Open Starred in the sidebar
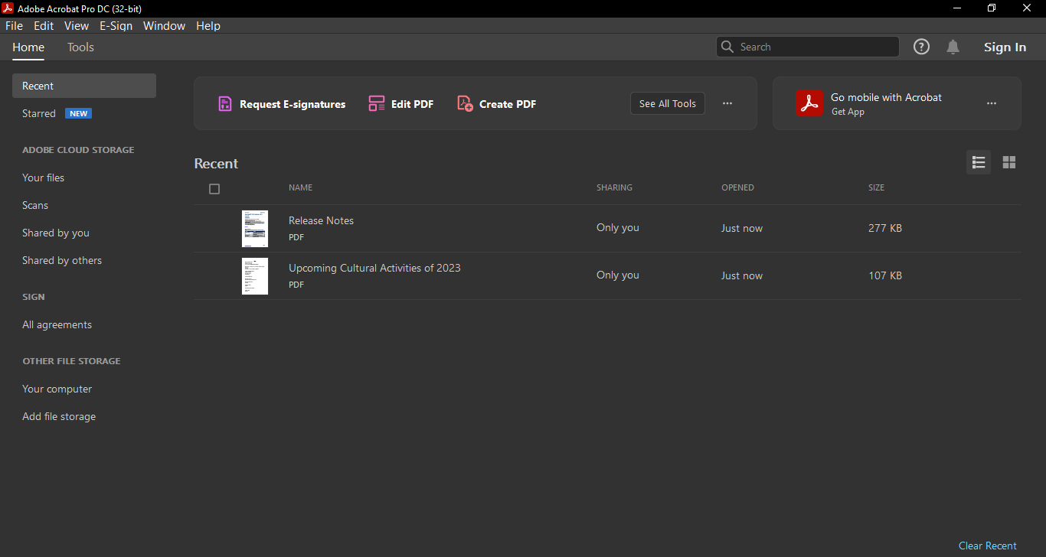The width and height of the screenshot is (1046, 557). pyautogui.click(x=39, y=113)
